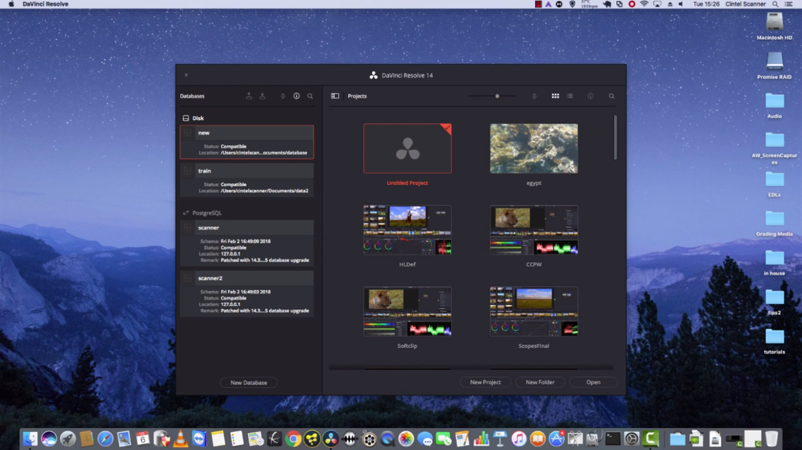Select the egypt project thumbnail
Image resolution: width=802 pixels, height=450 pixels.
(x=534, y=149)
